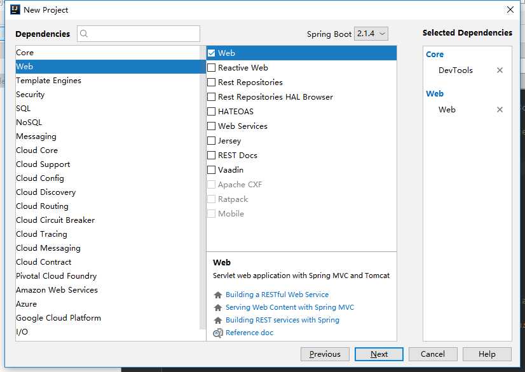Select the Cloud Discovery category
Image resolution: width=525 pixels, height=372 pixels.
click(x=108, y=192)
